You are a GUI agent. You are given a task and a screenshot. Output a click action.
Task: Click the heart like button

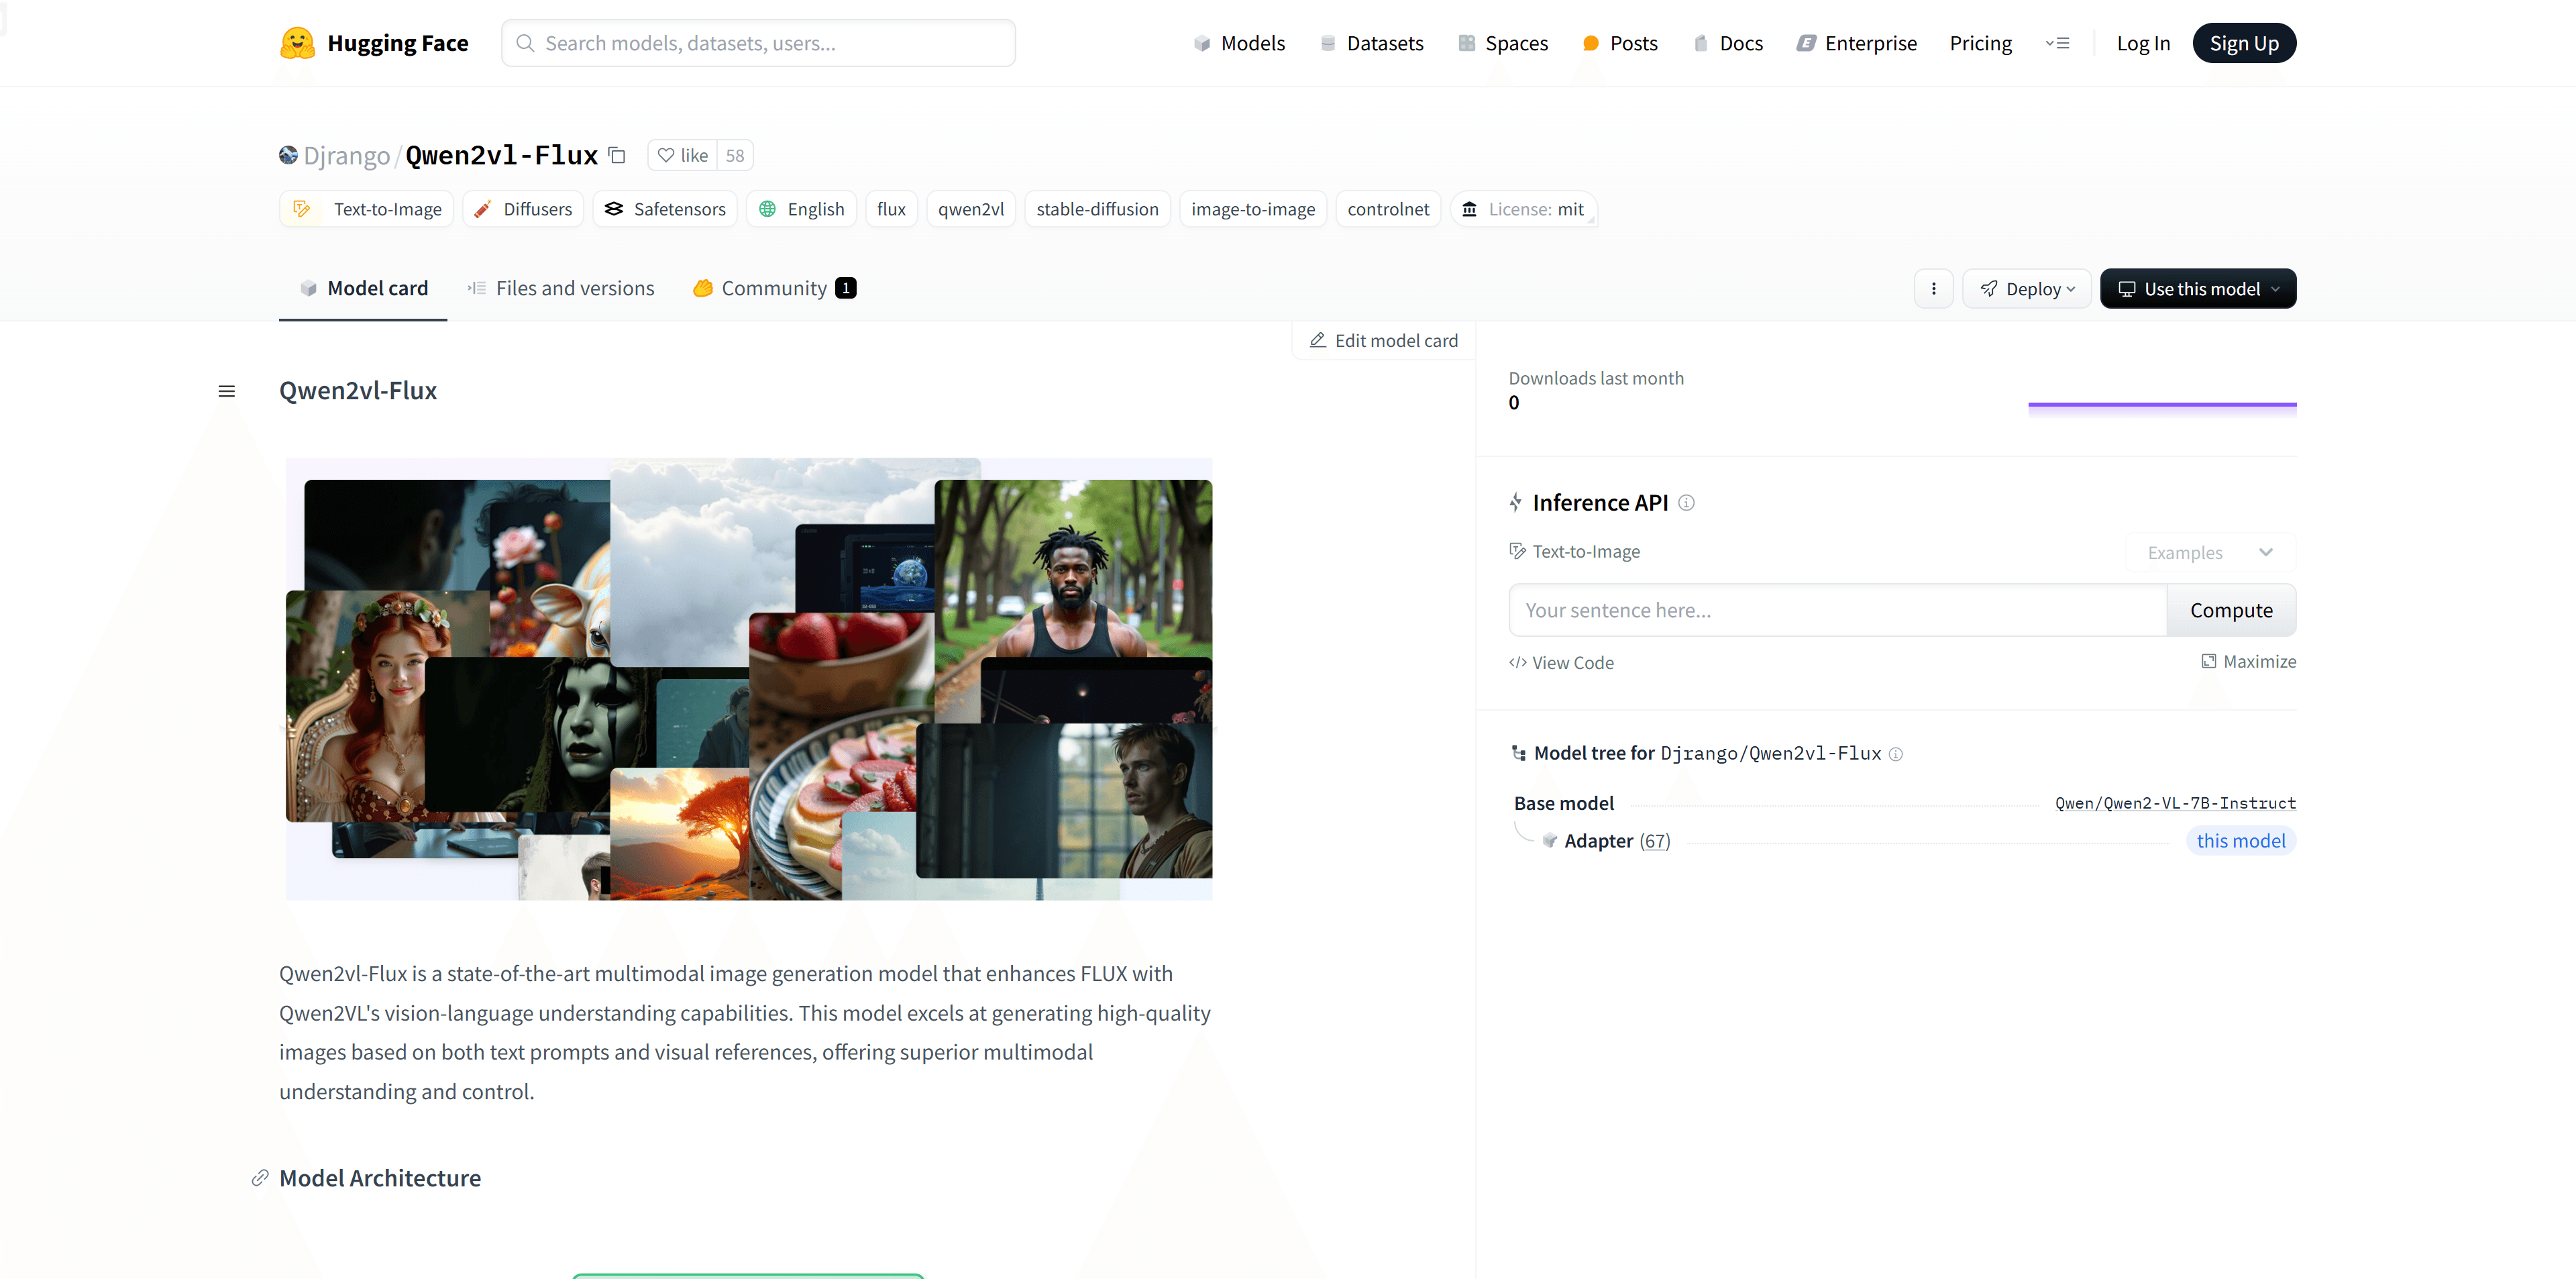[x=683, y=155]
